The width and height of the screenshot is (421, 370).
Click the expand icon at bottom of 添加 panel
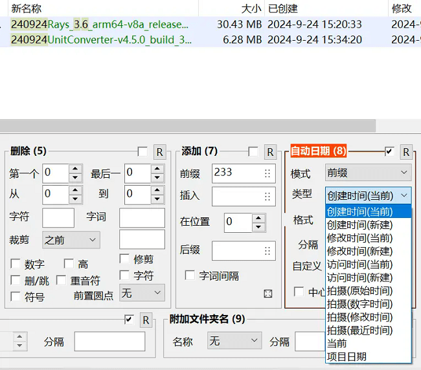(x=268, y=294)
